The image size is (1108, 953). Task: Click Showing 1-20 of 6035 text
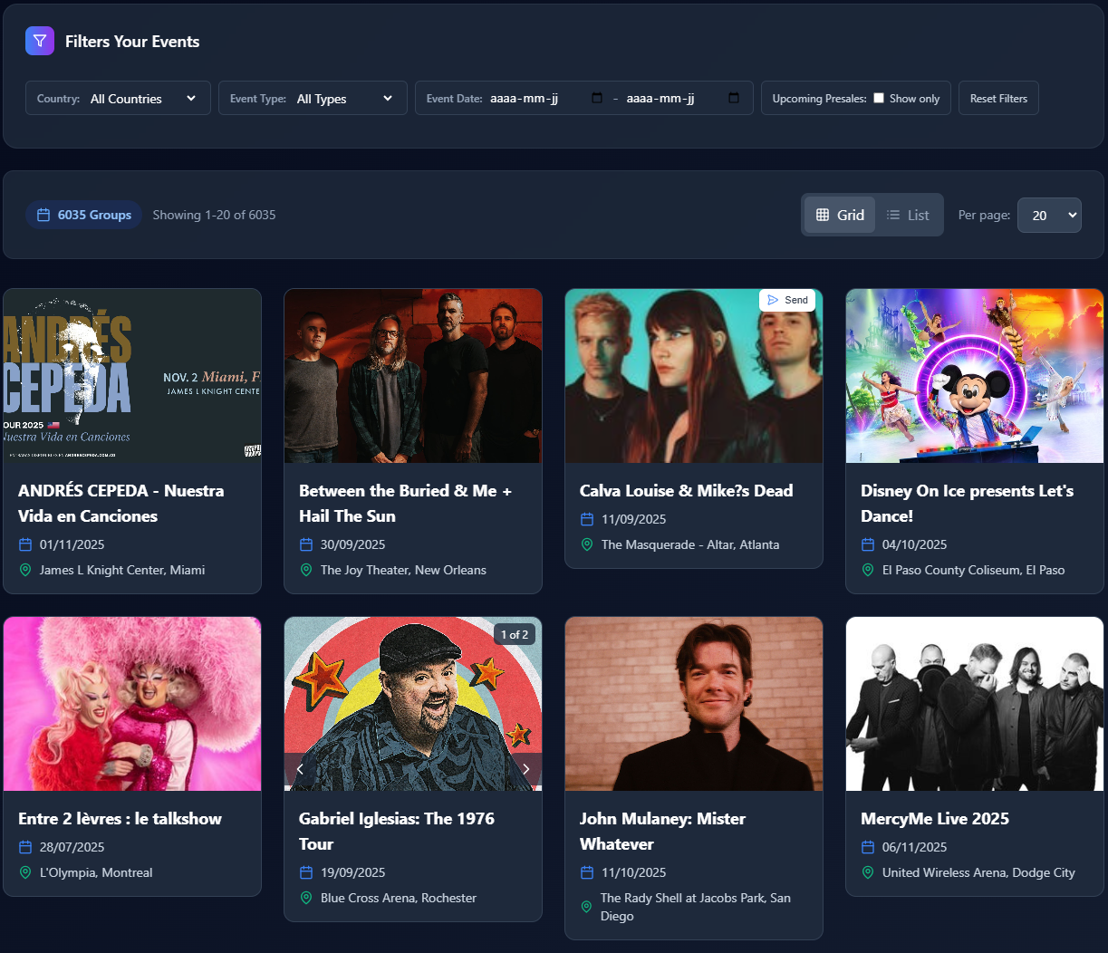(214, 215)
